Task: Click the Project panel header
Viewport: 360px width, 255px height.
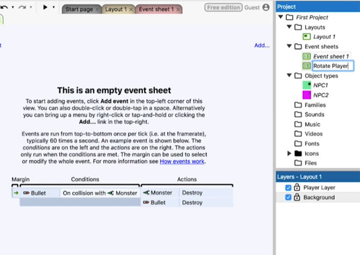Action: (x=318, y=7)
